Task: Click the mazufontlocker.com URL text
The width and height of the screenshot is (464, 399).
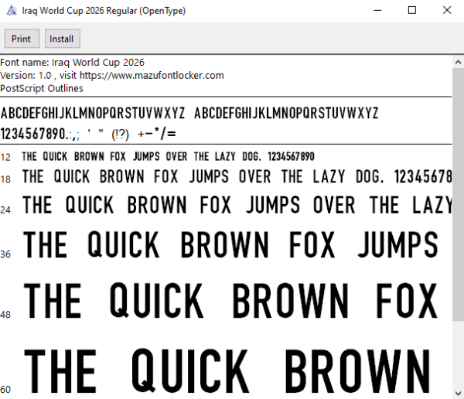Action: coord(152,76)
